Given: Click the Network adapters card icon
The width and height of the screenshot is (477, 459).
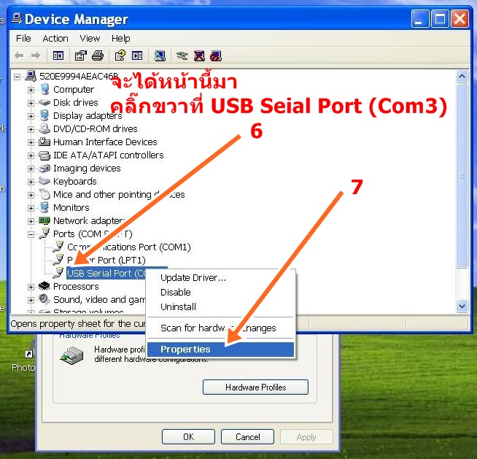Looking at the screenshot, I should [44, 220].
